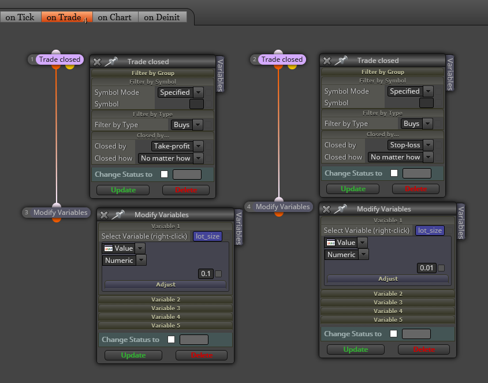This screenshot has width=488, height=383.
Task: Open the Variables side tab on the Take-profit Trade closed panel
Action: click(x=220, y=75)
